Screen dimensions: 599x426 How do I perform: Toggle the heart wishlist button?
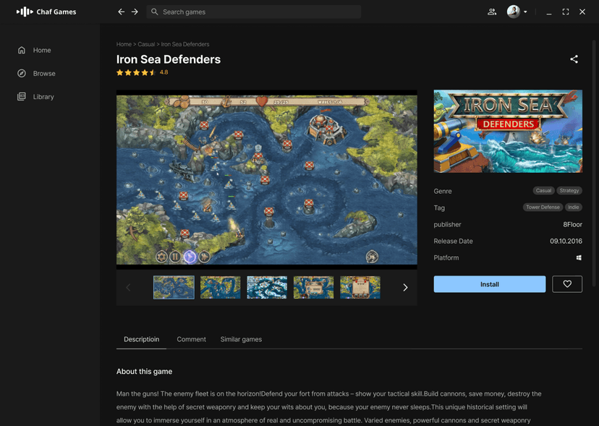pyautogui.click(x=567, y=284)
